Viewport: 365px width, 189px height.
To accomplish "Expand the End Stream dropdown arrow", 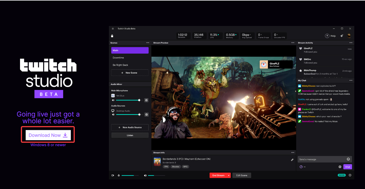I will [x=229, y=175].
